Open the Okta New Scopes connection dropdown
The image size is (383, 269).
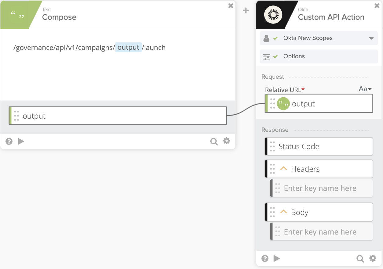[x=371, y=38]
